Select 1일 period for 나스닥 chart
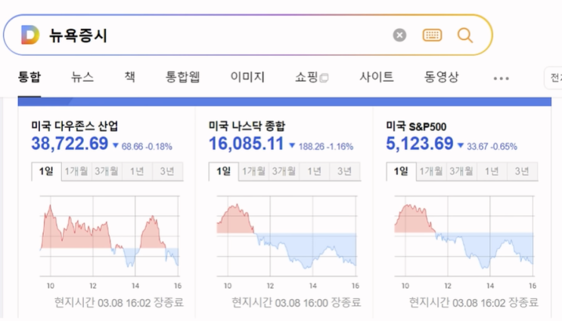This screenshot has height=321, width=562. 224,171
